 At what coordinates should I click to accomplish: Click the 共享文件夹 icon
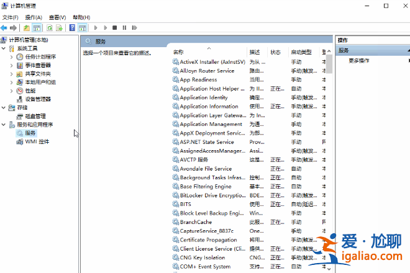(x=20, y=74)
